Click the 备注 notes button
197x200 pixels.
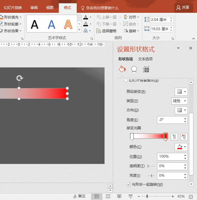click(79, 196)
